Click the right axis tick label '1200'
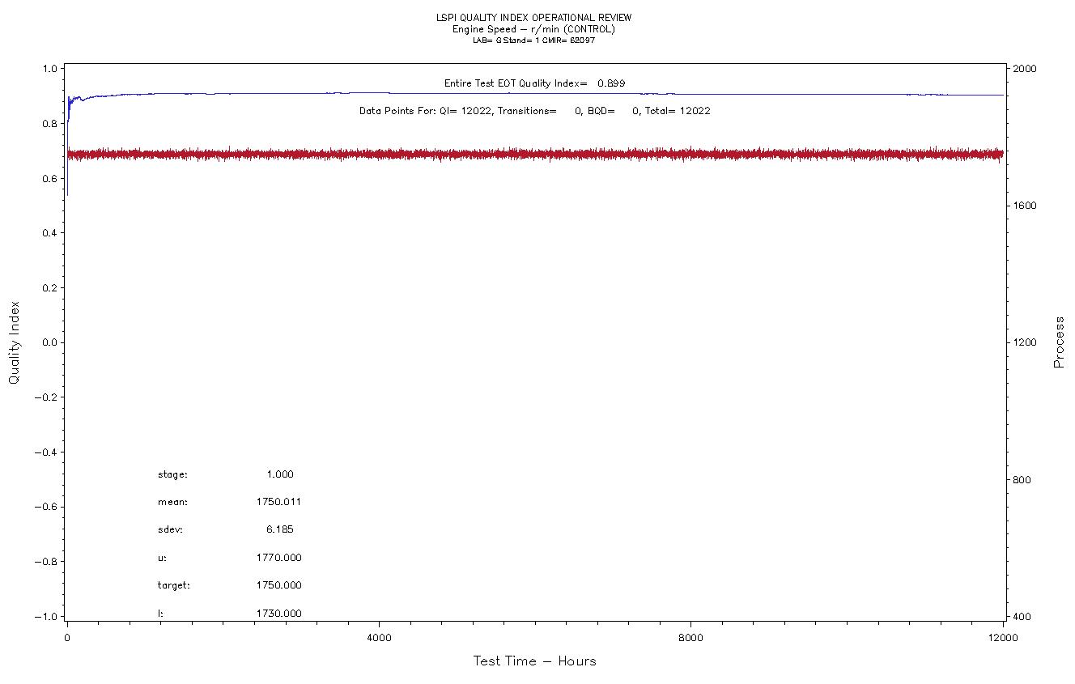This screenshot has height=684, width=1075. 1024,342
